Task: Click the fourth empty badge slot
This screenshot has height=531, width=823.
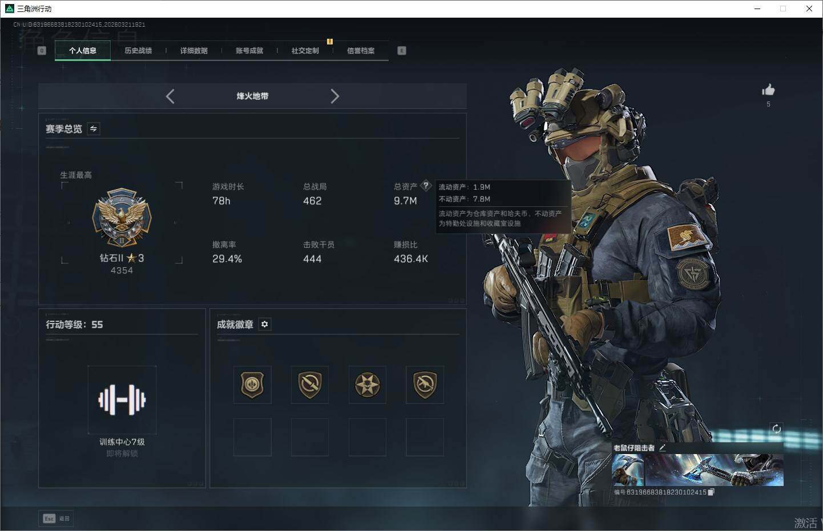Action: click(425, 437)
